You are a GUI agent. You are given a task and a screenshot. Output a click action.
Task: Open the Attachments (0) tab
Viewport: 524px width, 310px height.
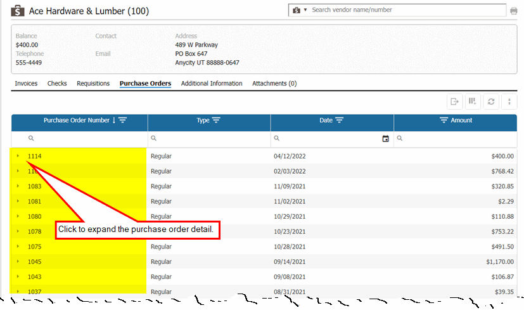coord(274,83)
